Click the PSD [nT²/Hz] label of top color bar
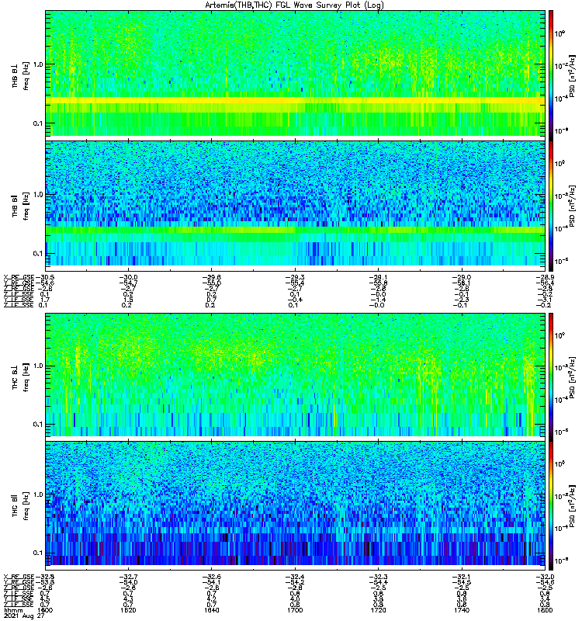The width and height of the screenshot is (582, 621). coord(572,73)
